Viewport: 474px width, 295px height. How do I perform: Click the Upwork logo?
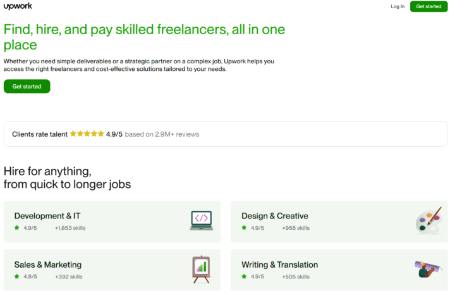[18, 6]
